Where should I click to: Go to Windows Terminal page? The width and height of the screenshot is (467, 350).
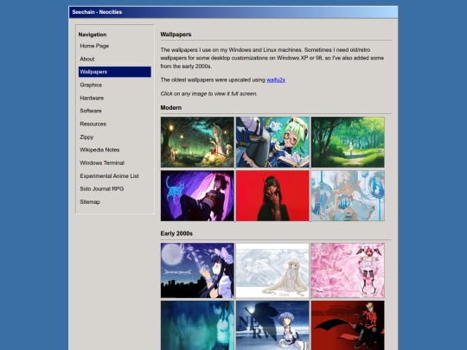coord(102,162)
